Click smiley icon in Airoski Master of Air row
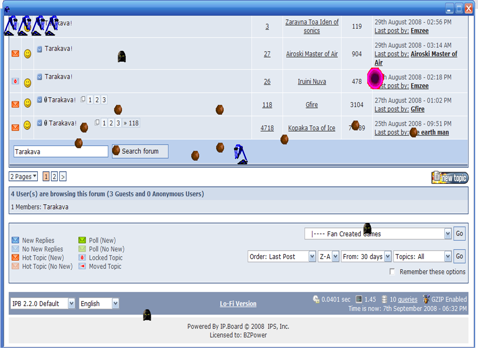 pos(28,54)
